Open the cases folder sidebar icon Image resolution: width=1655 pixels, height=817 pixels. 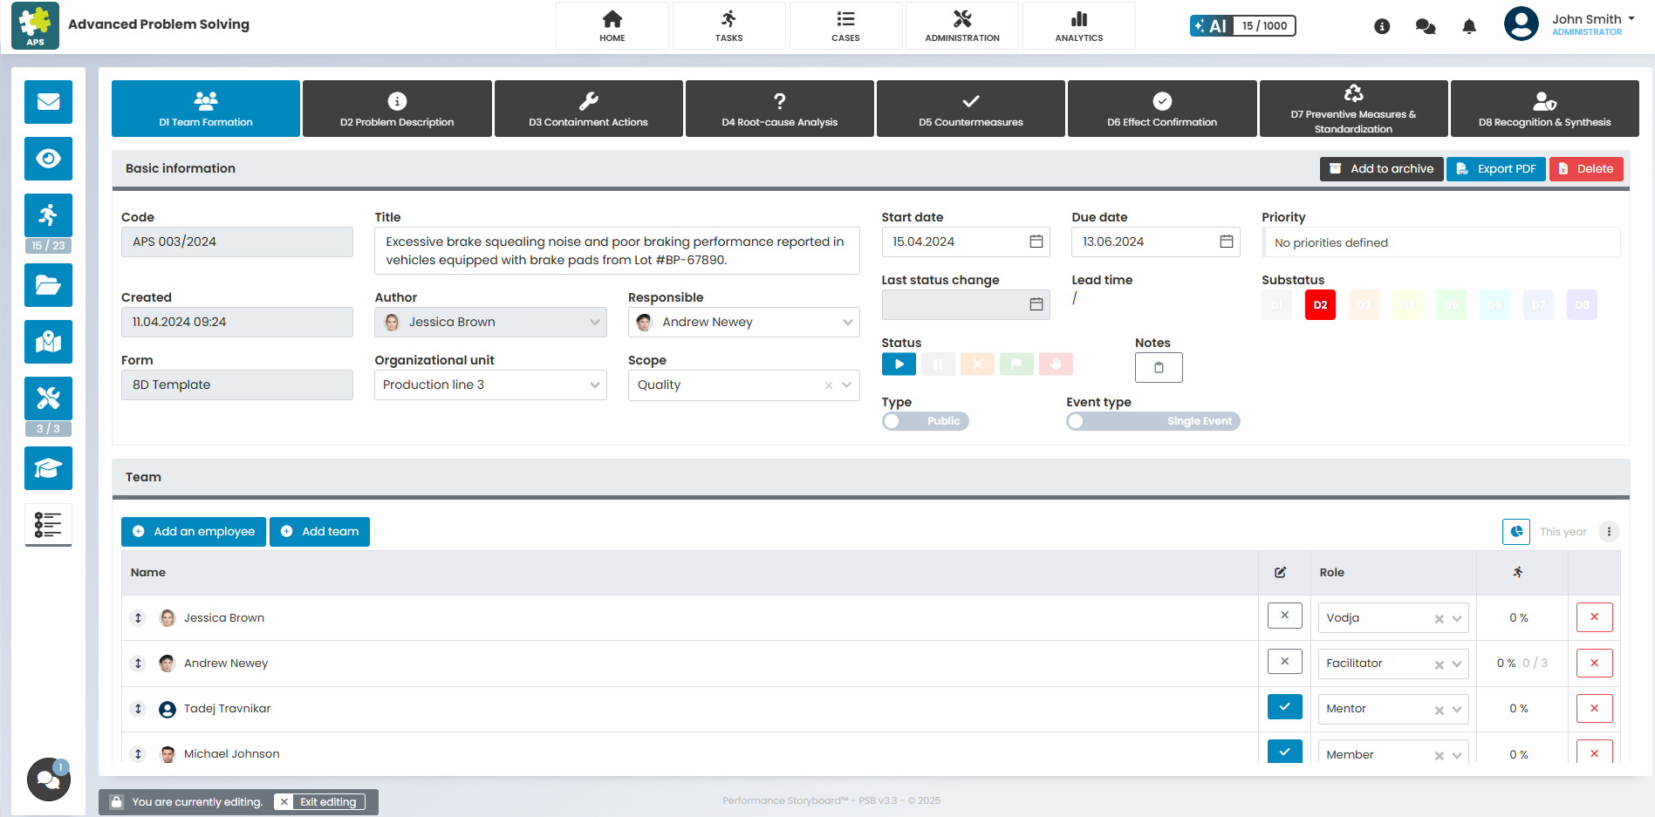[48, 285]
